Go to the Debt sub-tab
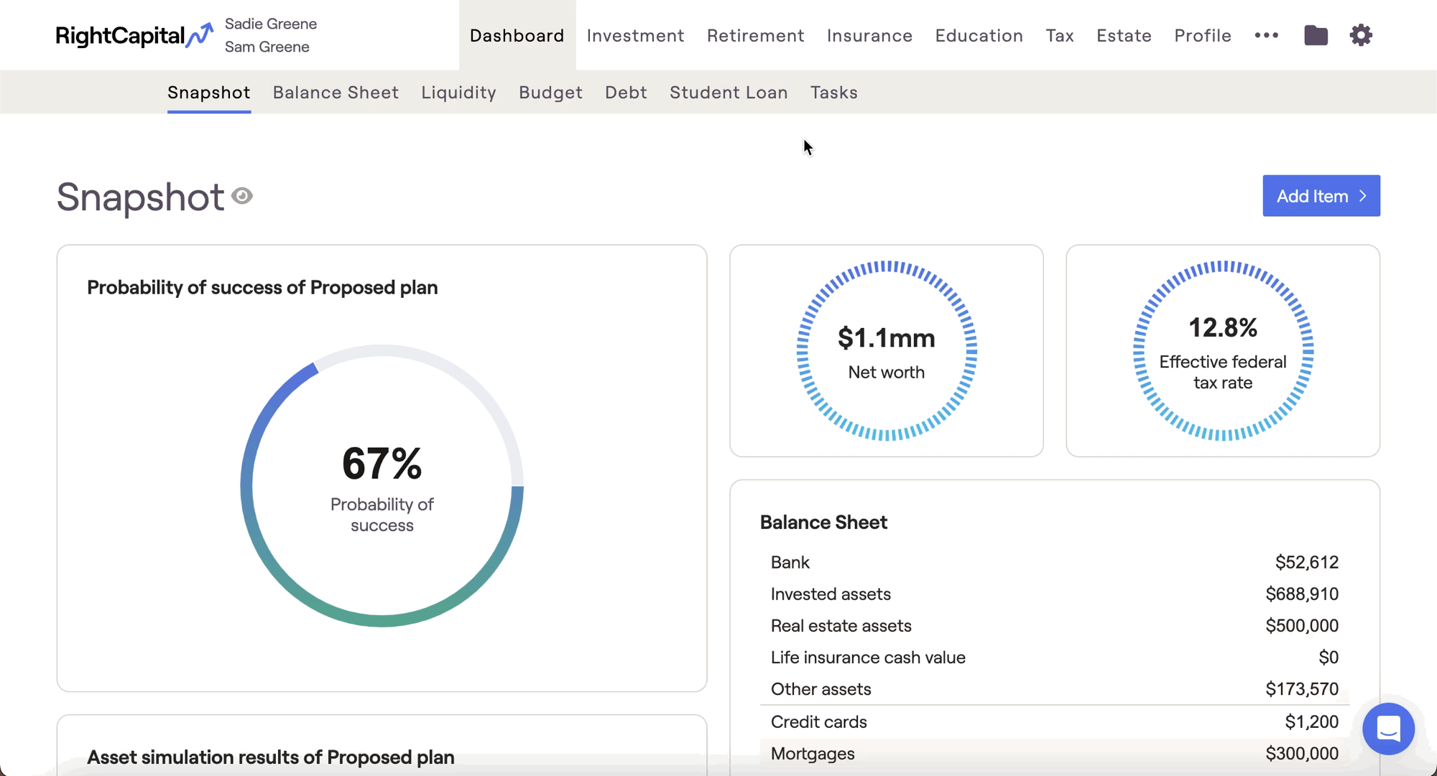Screen dimensions: 1437x776 [626, 93]
